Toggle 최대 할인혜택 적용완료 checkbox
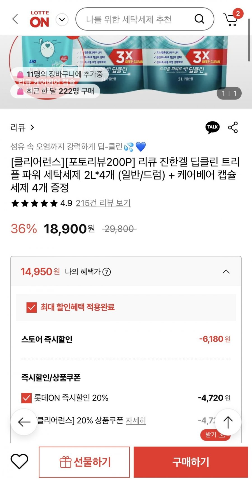Screen dimensions: 252x479 [31, 307]
